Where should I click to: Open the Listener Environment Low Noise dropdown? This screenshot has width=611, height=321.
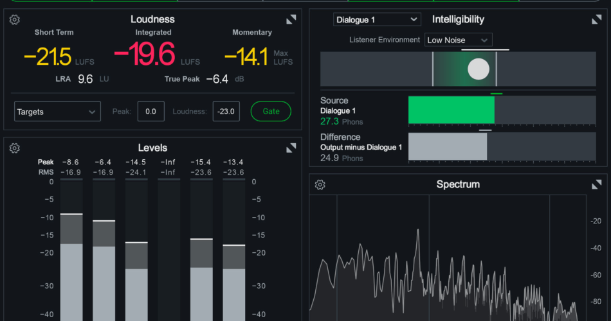(459, 40)
